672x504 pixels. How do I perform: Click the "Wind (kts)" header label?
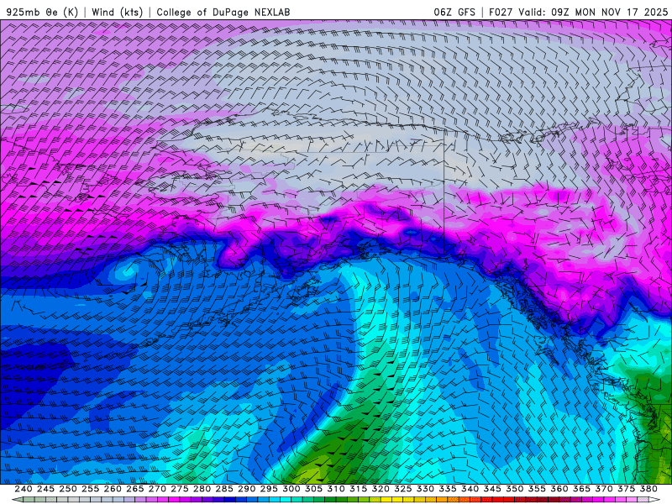point(117,12)
